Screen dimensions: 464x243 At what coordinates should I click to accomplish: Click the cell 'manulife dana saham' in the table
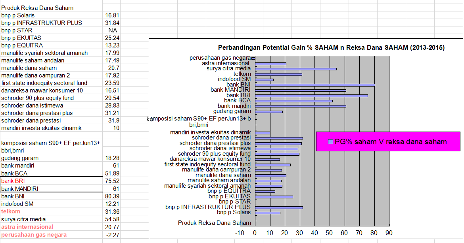[51, 68]
